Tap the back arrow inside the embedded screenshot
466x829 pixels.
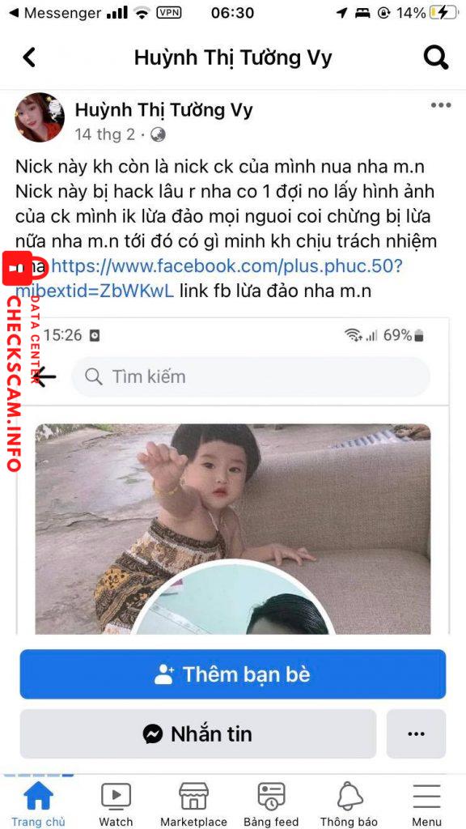44,377
